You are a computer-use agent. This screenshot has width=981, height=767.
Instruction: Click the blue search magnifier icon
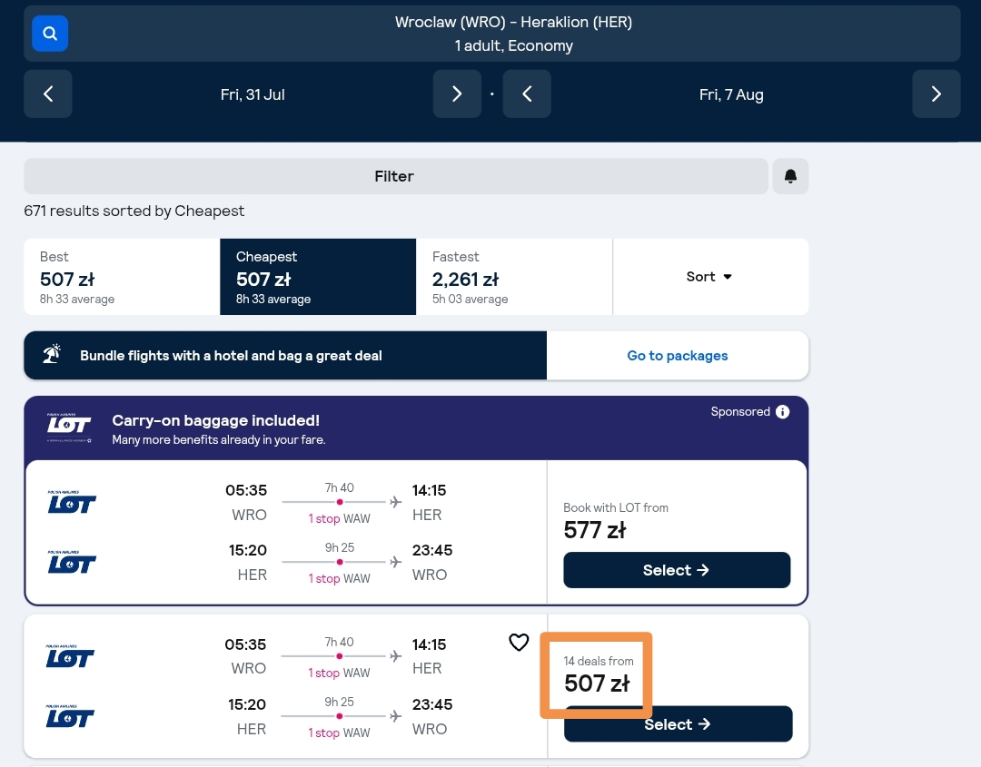[50, 34]
